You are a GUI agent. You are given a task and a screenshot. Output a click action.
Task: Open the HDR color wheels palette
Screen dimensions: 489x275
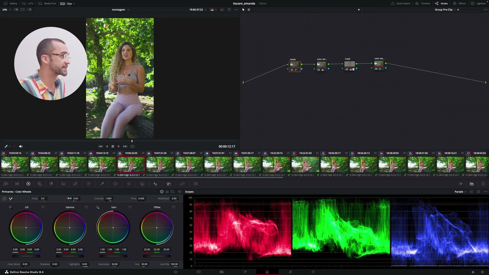click(40, 184)
